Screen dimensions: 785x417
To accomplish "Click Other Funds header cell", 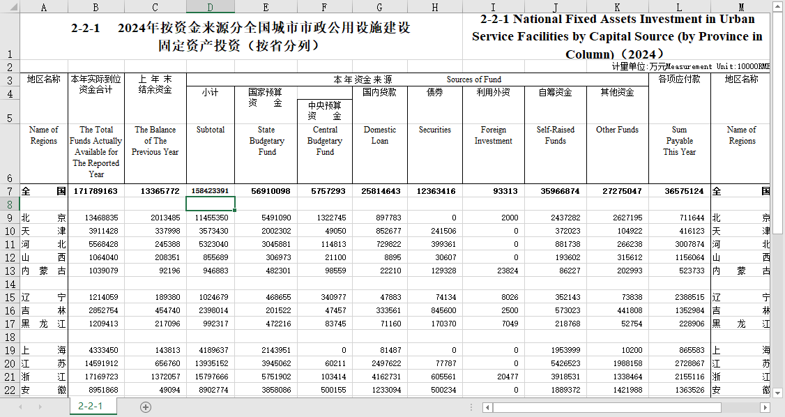I will tap(617, 153).
